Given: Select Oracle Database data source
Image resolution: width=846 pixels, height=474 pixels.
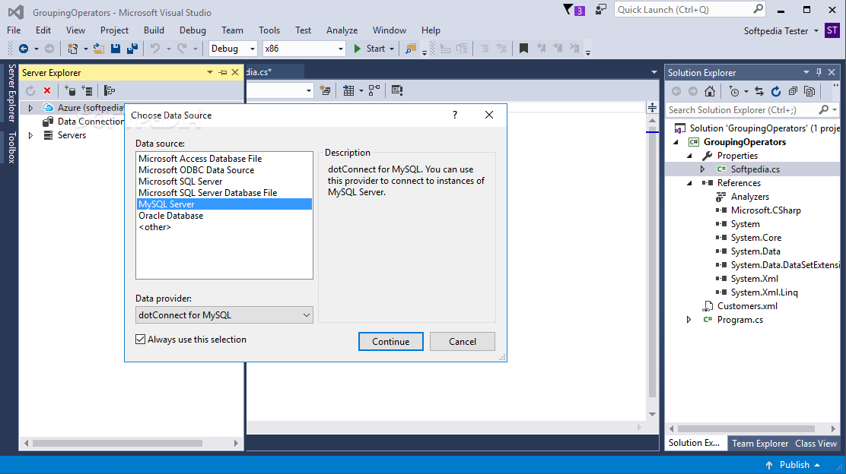Looking at the screenshot, I should point(224,216).
